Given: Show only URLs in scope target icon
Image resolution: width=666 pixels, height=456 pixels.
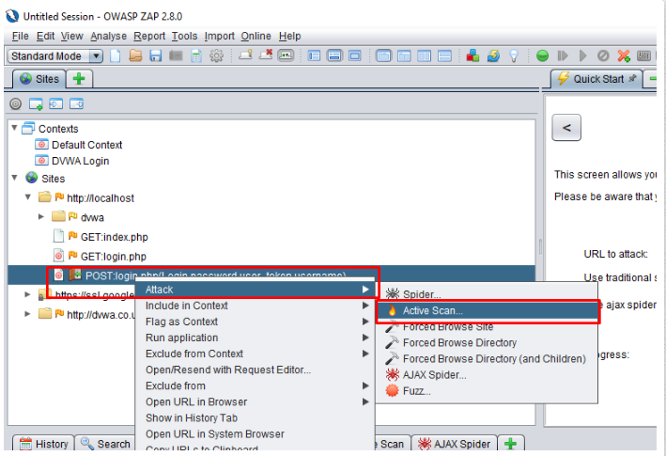Looking at the screenshot, I should (16, 103).
